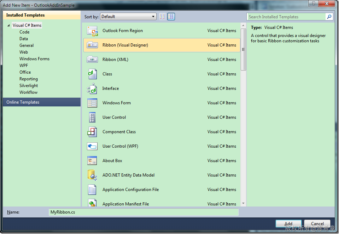Click the Interface template icon
Viewport: 339px width, 234px height.
pyautogui.click(x=92, y=88)
